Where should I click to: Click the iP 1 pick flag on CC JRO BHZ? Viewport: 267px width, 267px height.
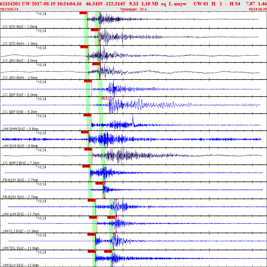84,47
